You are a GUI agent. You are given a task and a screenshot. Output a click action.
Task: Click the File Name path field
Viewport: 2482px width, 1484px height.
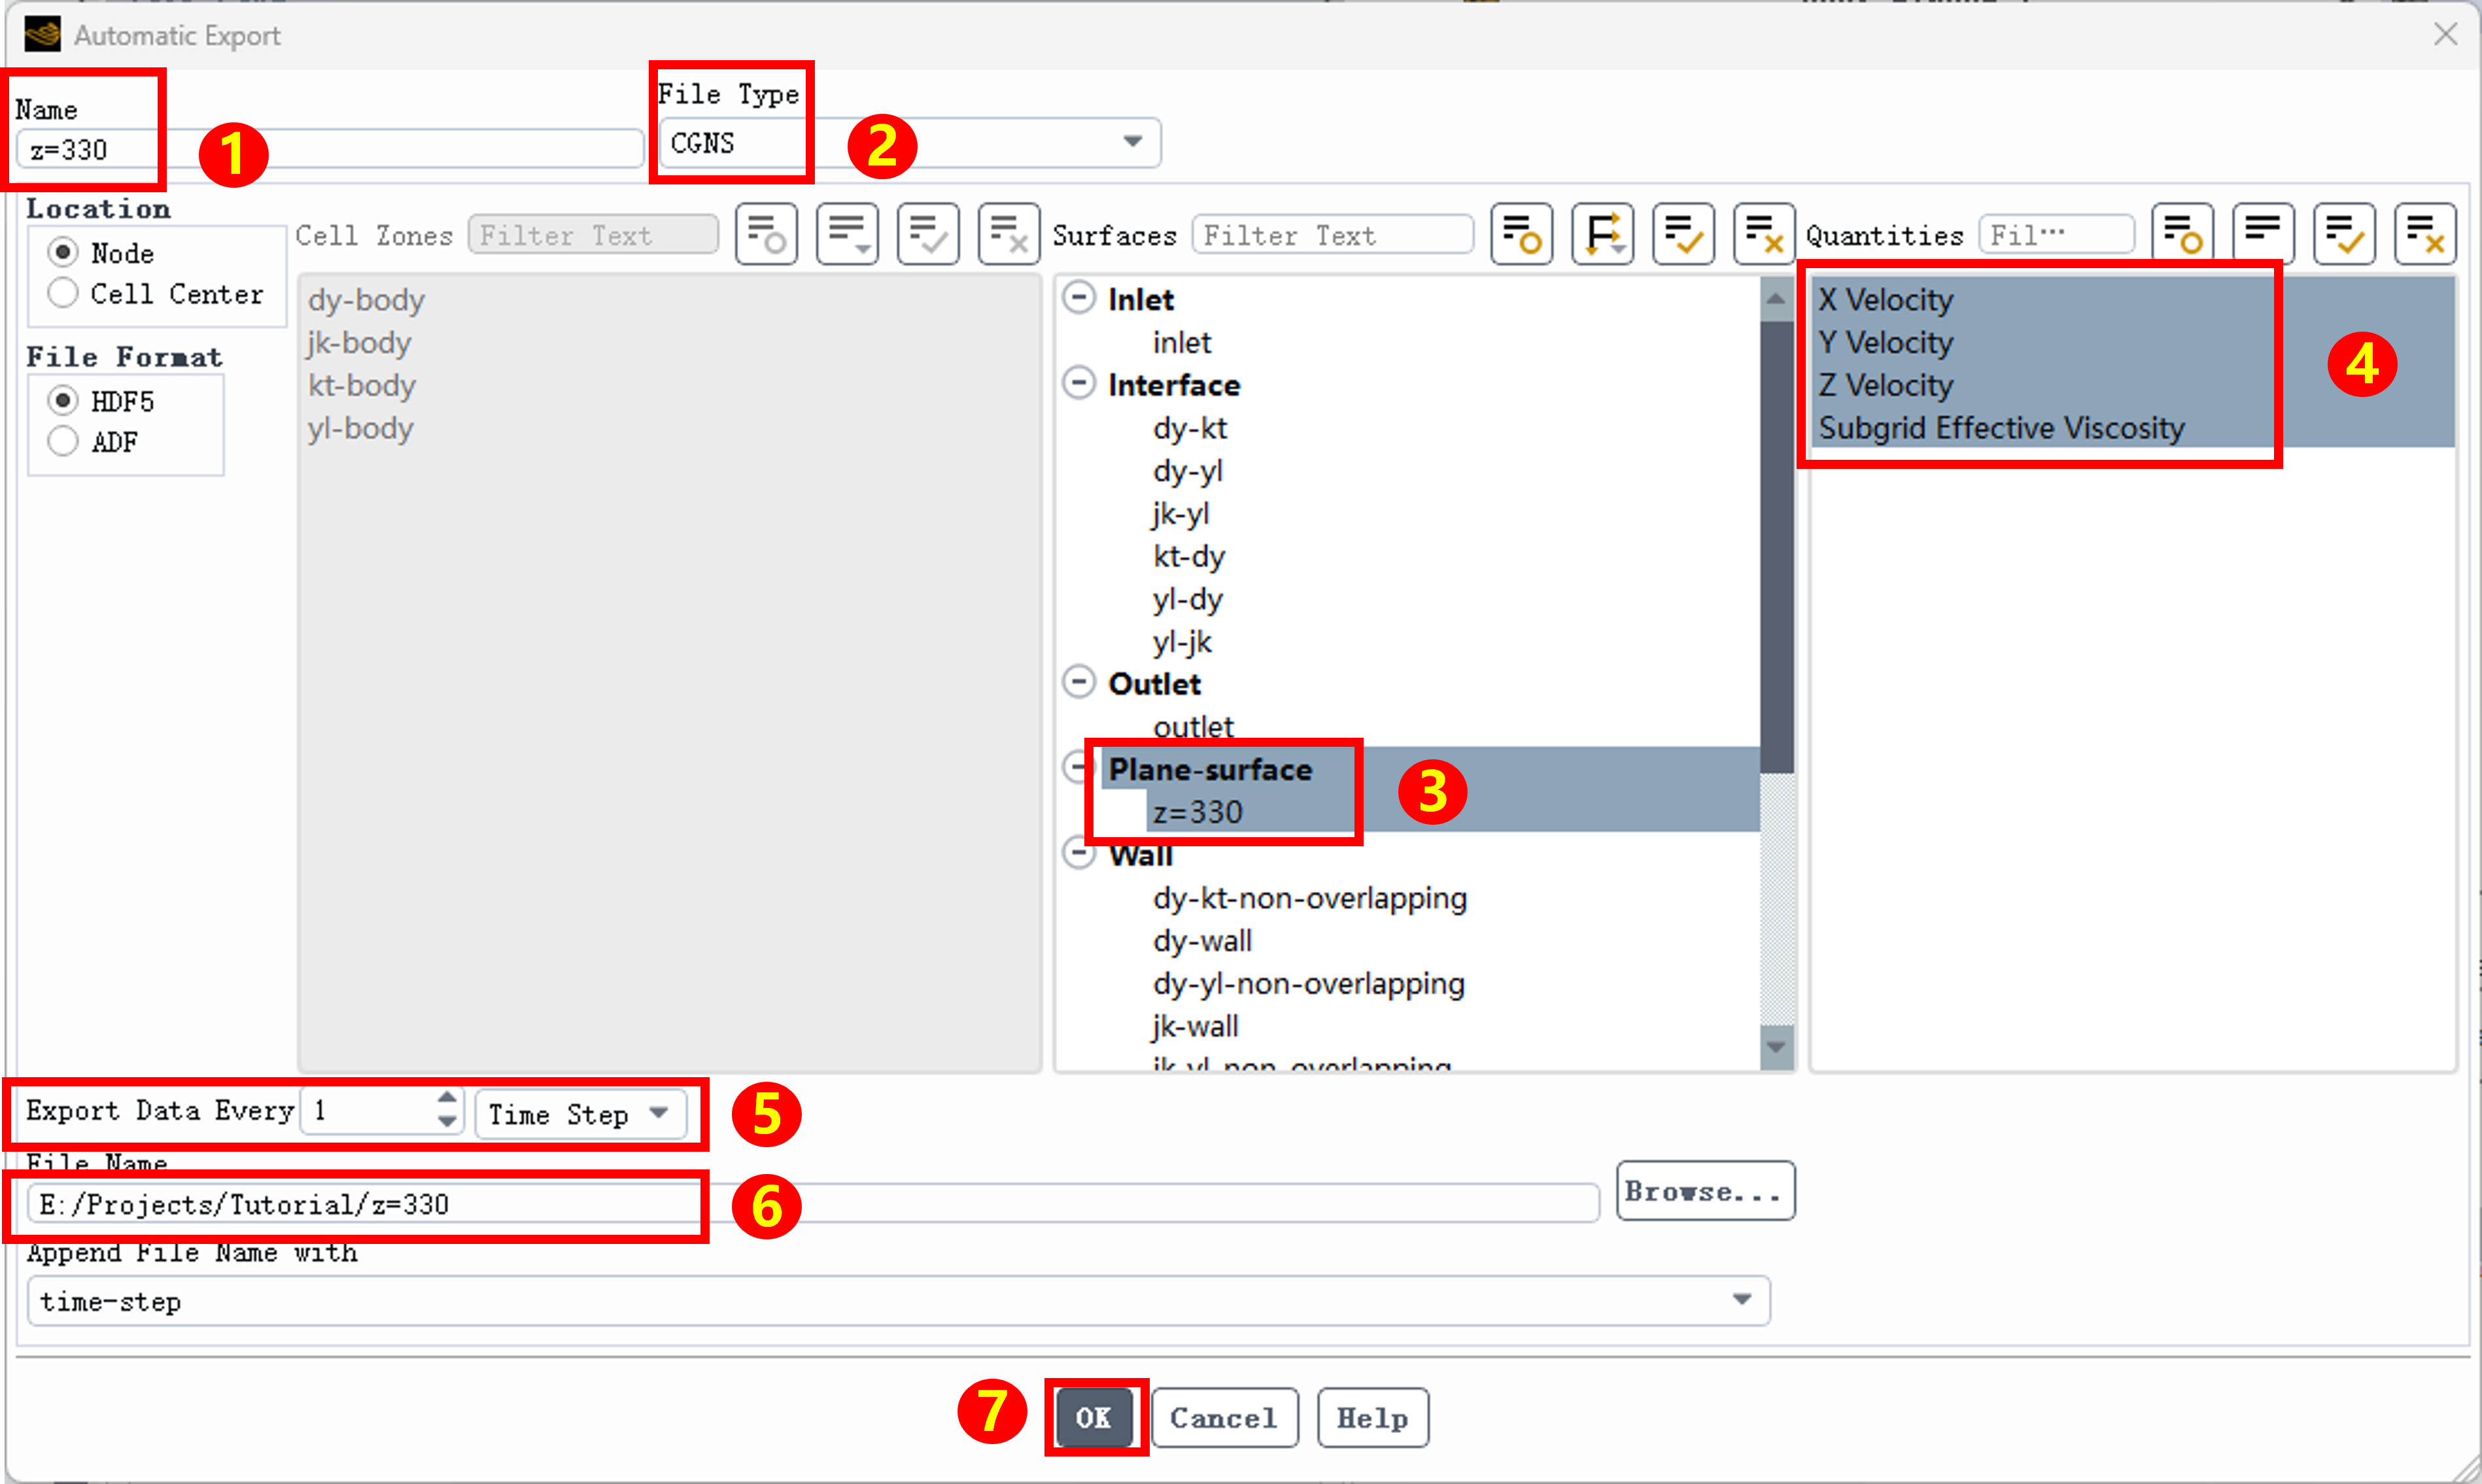pos(813,1204)
